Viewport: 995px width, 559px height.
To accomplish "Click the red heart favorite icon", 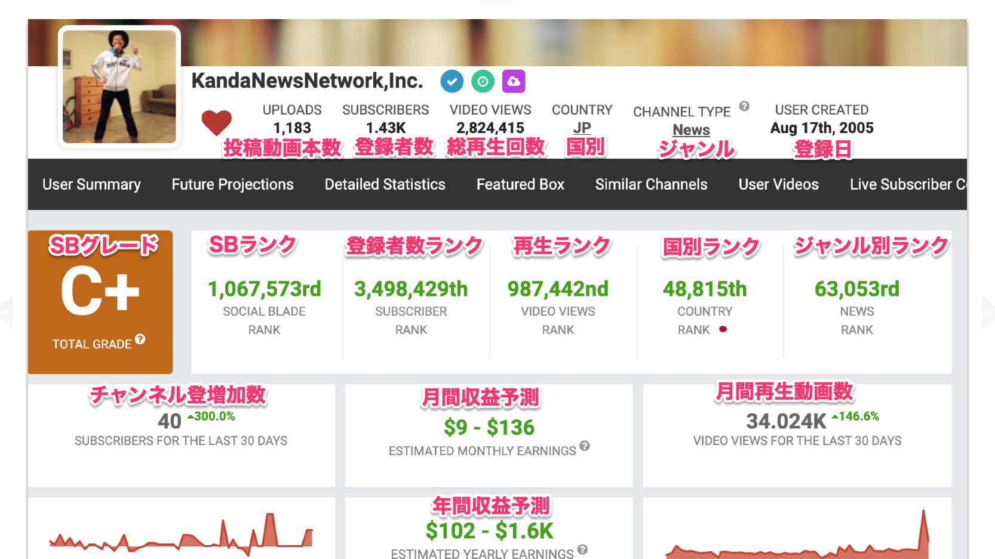I will [x=216, y=123].
